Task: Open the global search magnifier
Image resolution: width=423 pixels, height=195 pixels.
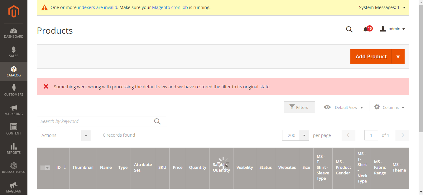Action: [x=349, y=29]
